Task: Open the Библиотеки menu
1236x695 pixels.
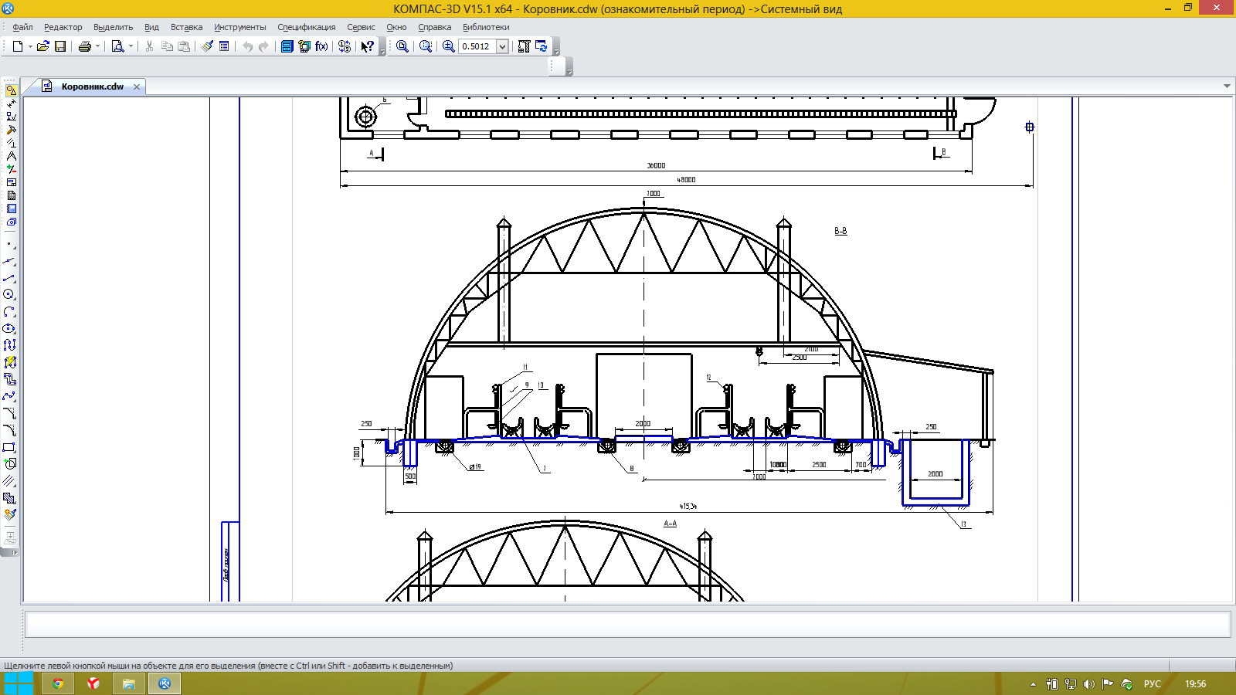Action: pos(486,27)
